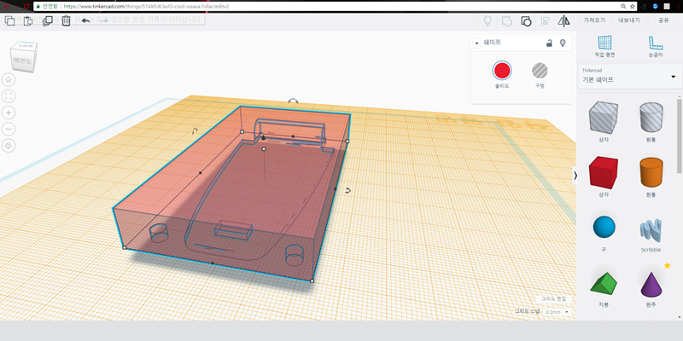Click the Group shapes icon

[506, 20]
